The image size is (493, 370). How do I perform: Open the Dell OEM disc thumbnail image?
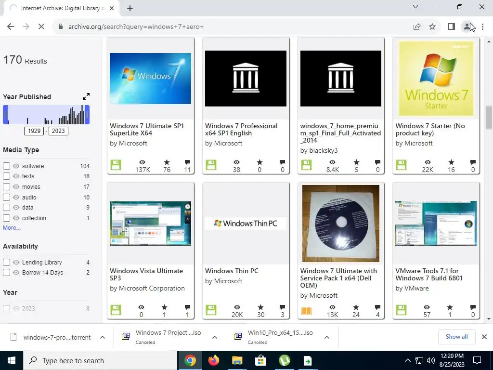pyautogui.click(x=341, y=224)
